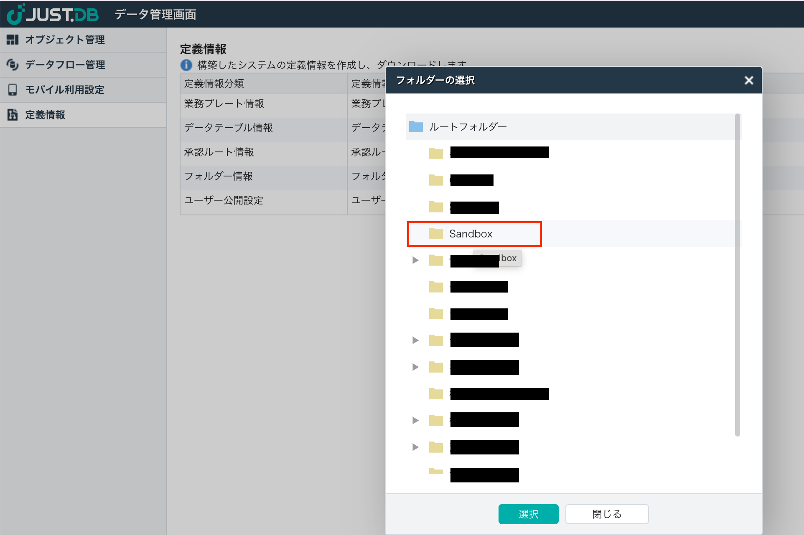Close the folder selection dialog with X
This screenshot has height=535, width=804.
pos(748,80)
